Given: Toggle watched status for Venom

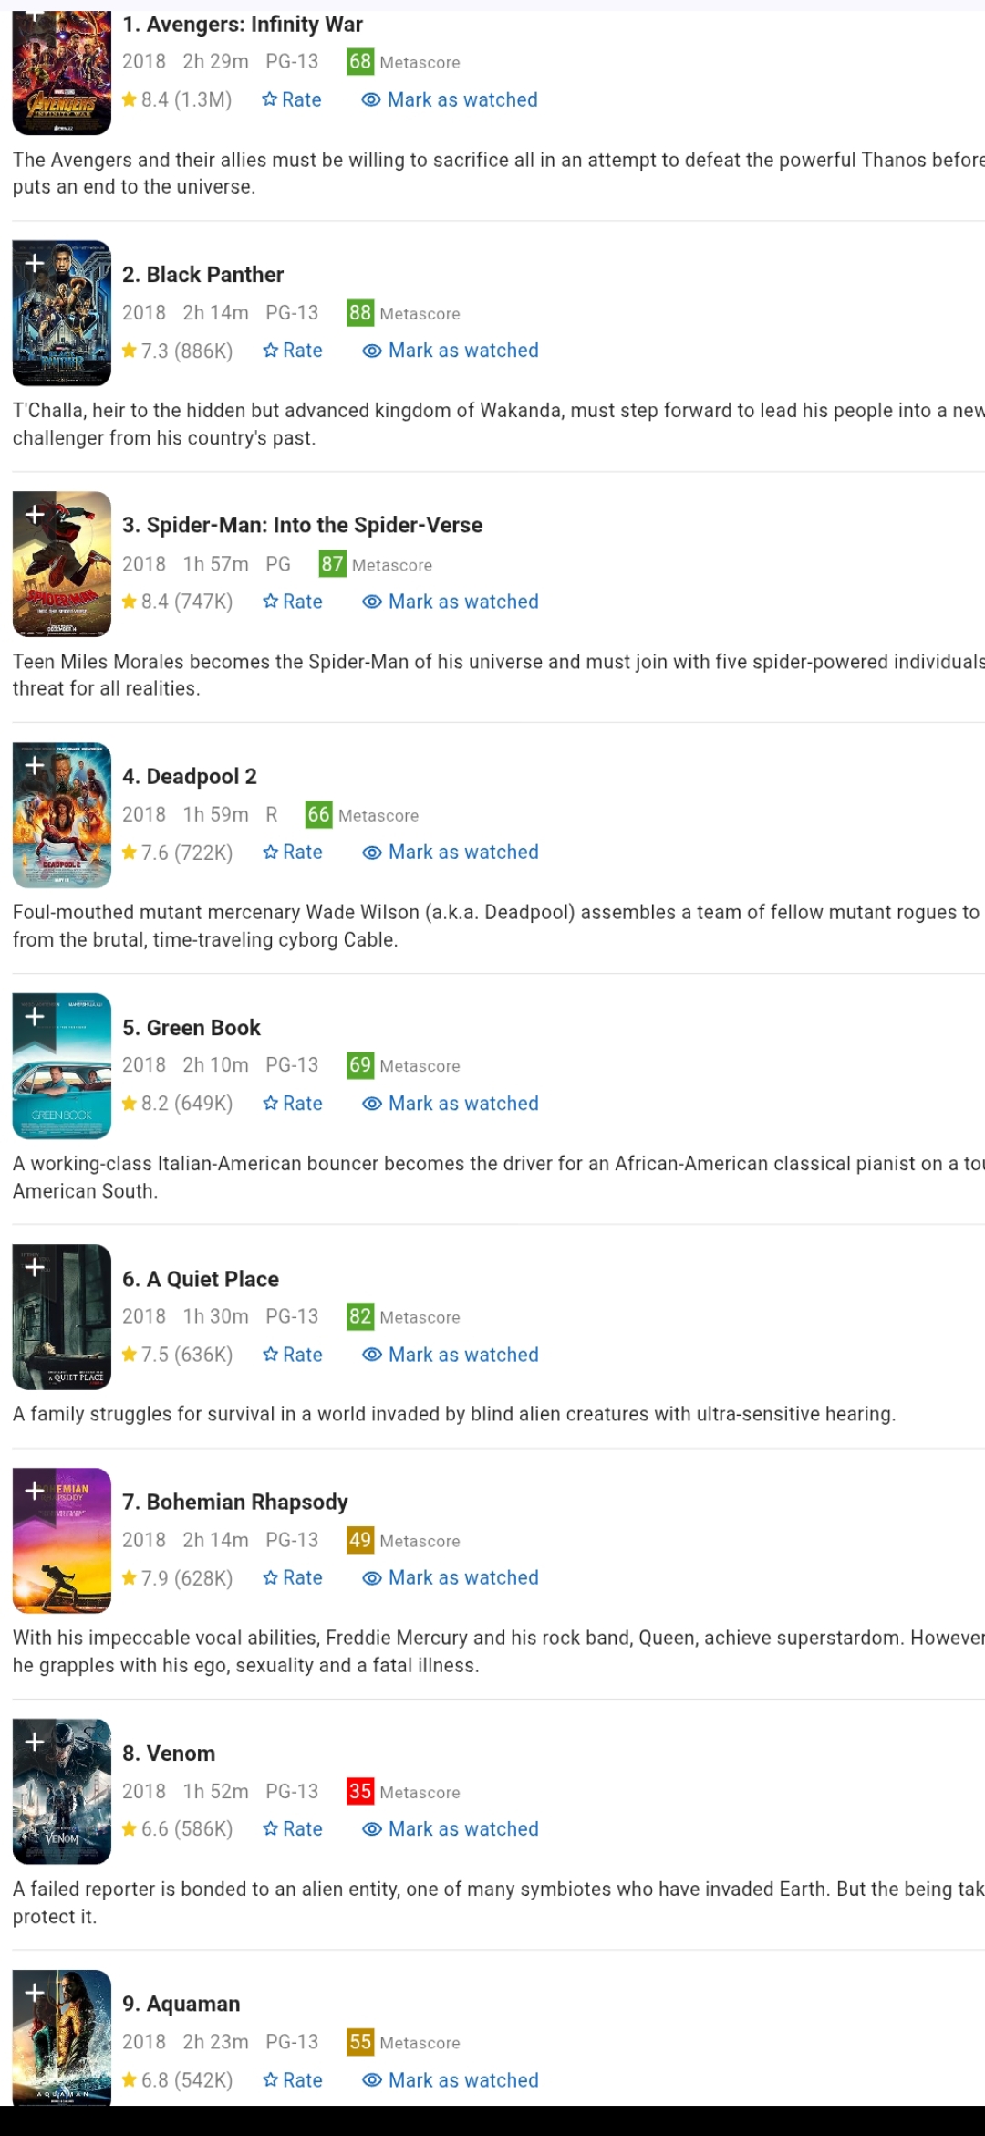Looking at the screenshot, I should click(x=451, y=1829).
